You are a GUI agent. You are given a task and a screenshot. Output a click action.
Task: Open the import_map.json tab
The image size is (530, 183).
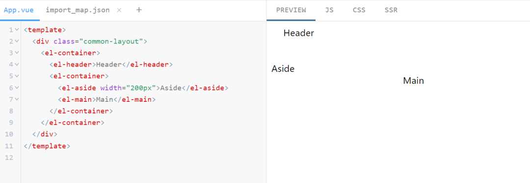[78, 10]
